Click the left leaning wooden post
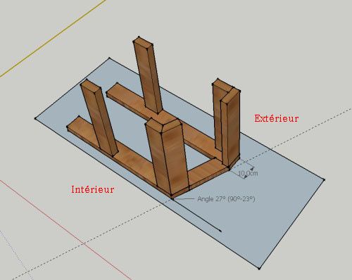 [x=99, y=118]
